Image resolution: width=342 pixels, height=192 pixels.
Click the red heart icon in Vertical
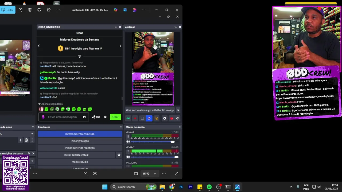172,118
